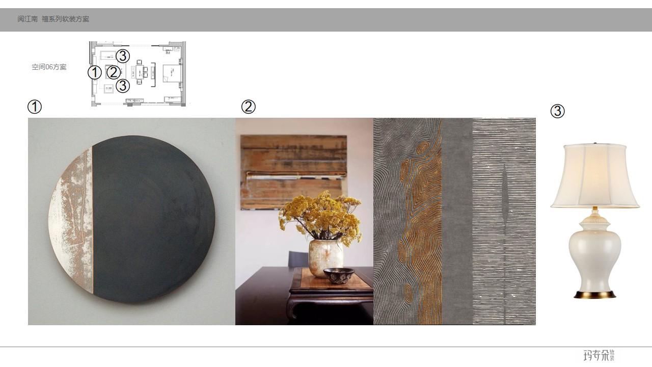The image size is (652, 367).
Task: Click the bed drawing in the floor plan
Action: pos(172,74)
